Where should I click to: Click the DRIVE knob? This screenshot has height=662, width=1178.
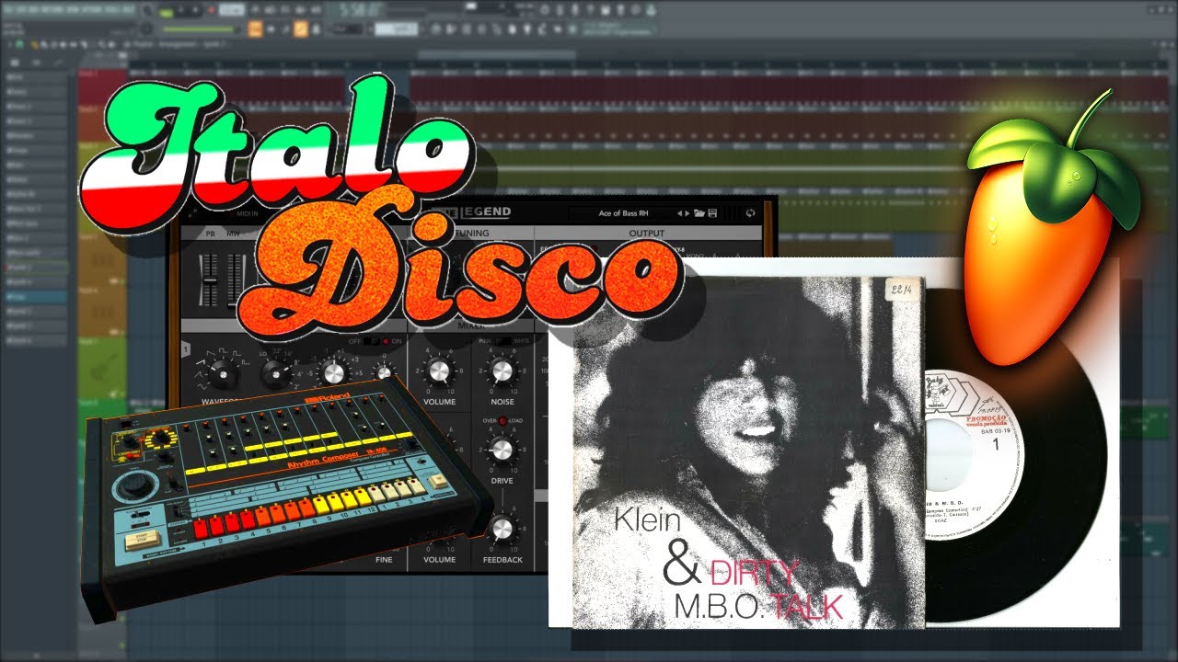502,450
